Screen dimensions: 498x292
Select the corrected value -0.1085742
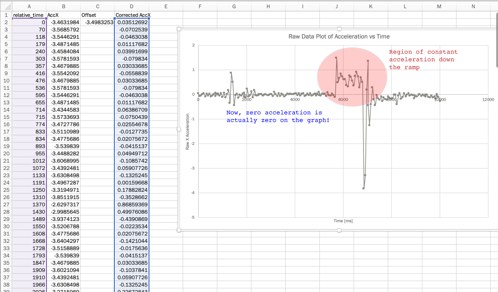click(132, 161)
